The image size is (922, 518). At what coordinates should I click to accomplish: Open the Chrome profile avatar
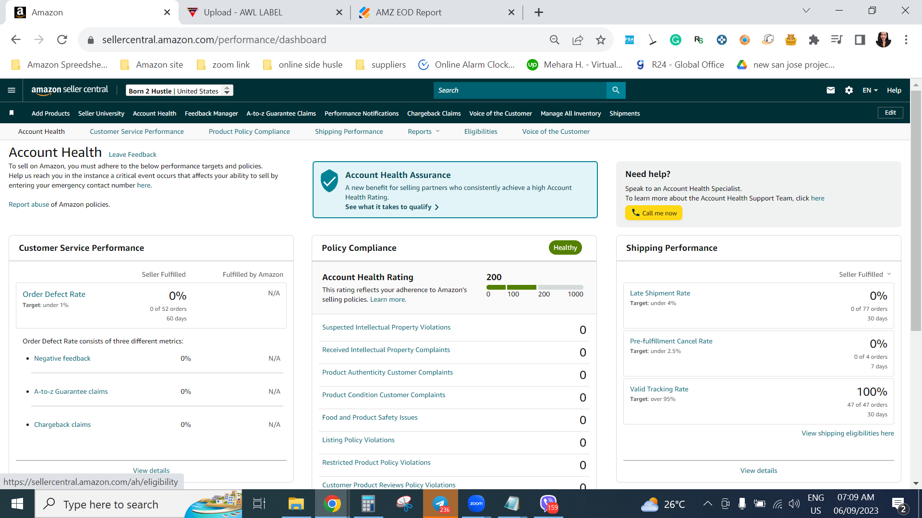(x=883, y=40)
